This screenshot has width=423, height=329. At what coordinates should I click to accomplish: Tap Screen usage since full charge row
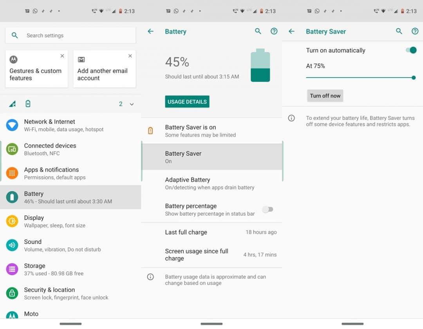point(211,255)
